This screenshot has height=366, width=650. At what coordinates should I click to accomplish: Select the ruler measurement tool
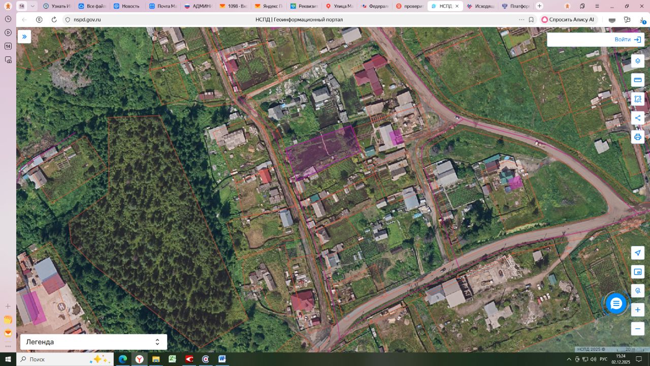[x=638, y=80]
